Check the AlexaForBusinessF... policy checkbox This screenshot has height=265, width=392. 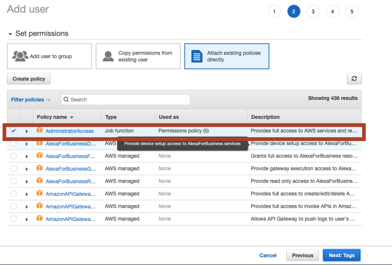coord(13,156)
